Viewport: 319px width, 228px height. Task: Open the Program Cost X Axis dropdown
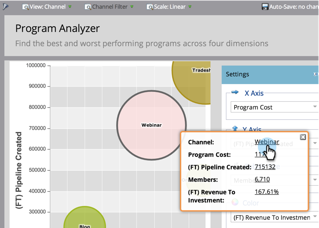(x=275, y=107)
